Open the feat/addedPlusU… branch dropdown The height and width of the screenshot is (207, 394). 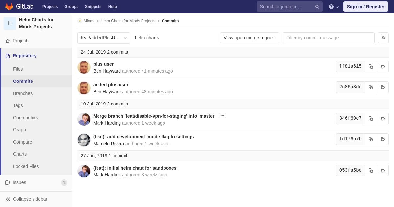pos(104,38)
